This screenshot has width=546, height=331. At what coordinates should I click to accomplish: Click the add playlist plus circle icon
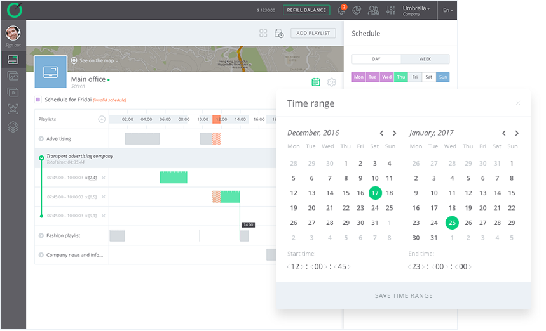pyautogui.click(x=102, y=119)
